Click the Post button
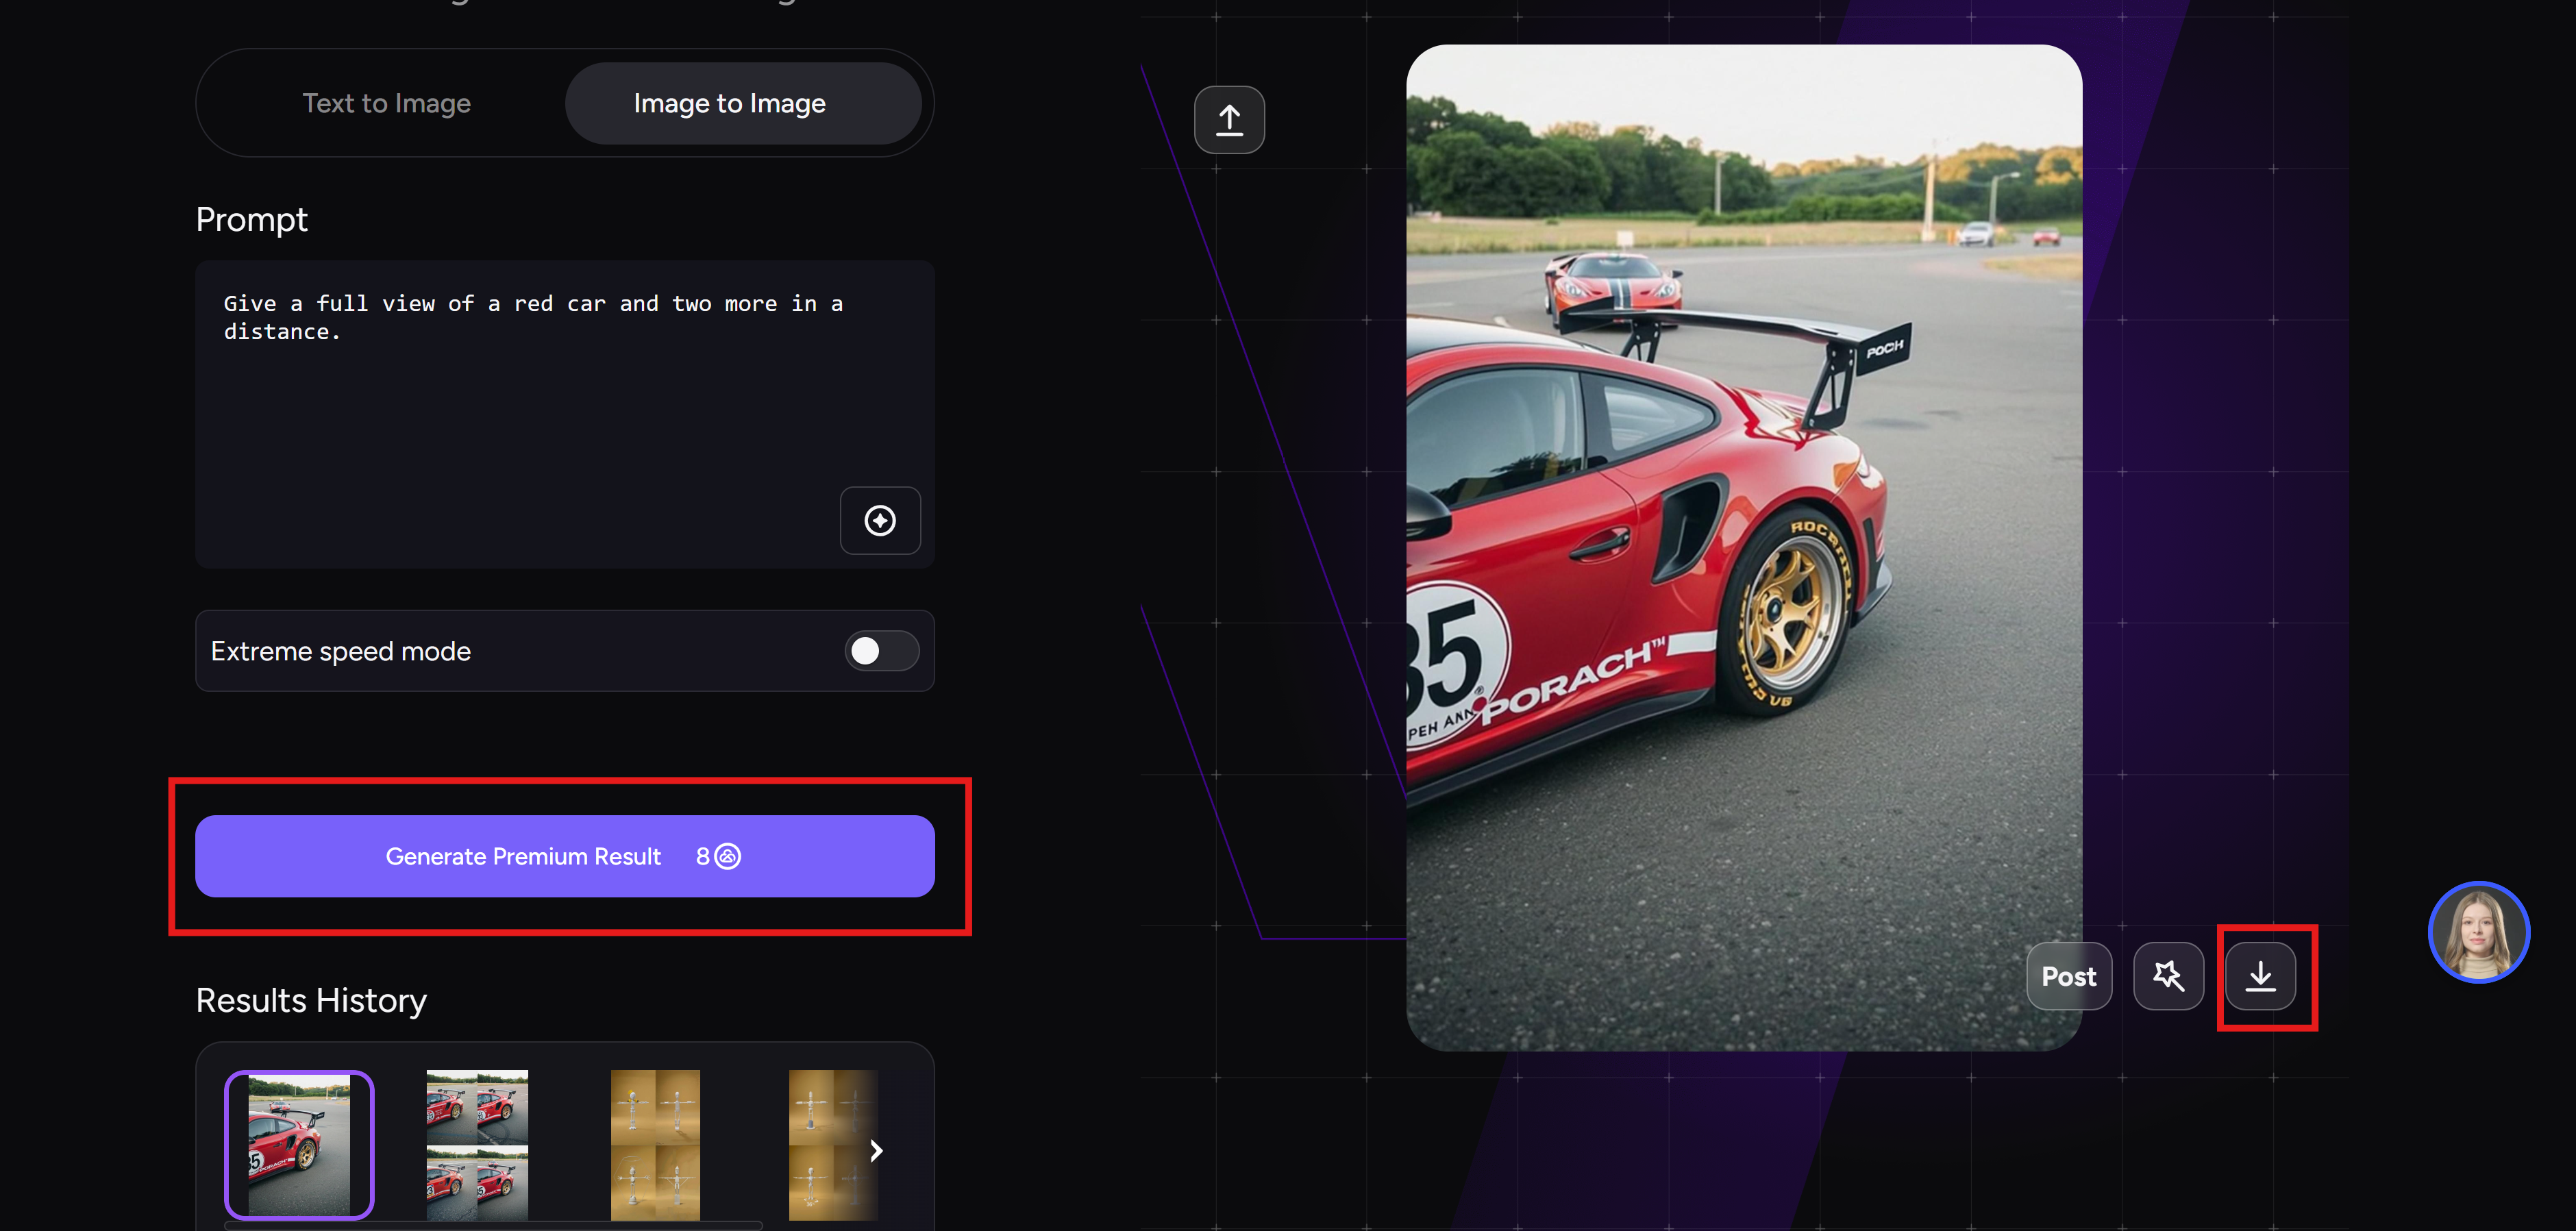The height and width of the screenshot is (1231, 2576). pos(2068,976)
